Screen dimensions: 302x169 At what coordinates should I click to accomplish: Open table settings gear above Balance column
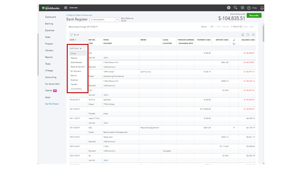click(253, 35)
